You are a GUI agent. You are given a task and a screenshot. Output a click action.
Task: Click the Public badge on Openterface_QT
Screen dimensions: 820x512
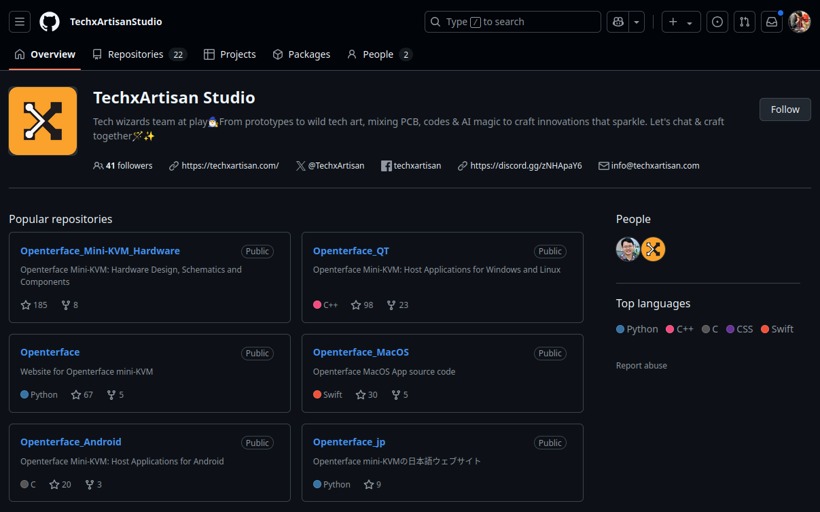coord(550,252)
